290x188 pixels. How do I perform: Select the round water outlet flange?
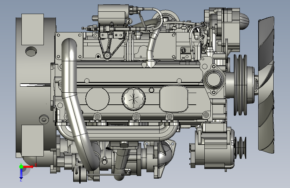214,80
